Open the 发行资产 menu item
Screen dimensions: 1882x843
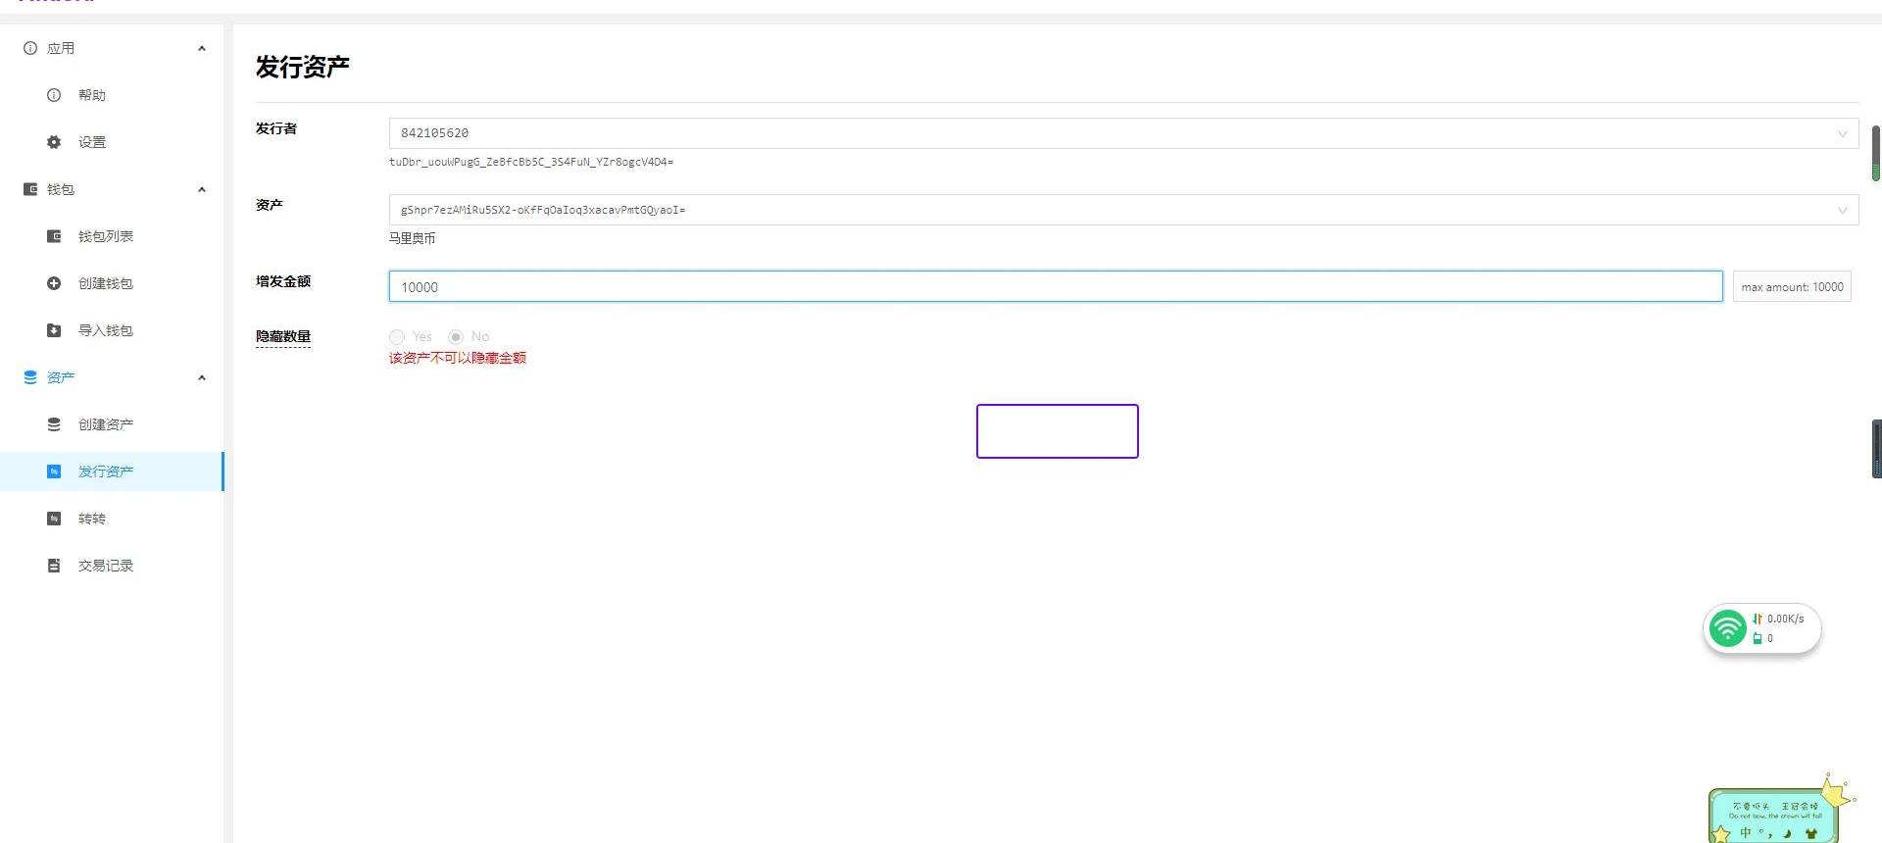point(106,471)
